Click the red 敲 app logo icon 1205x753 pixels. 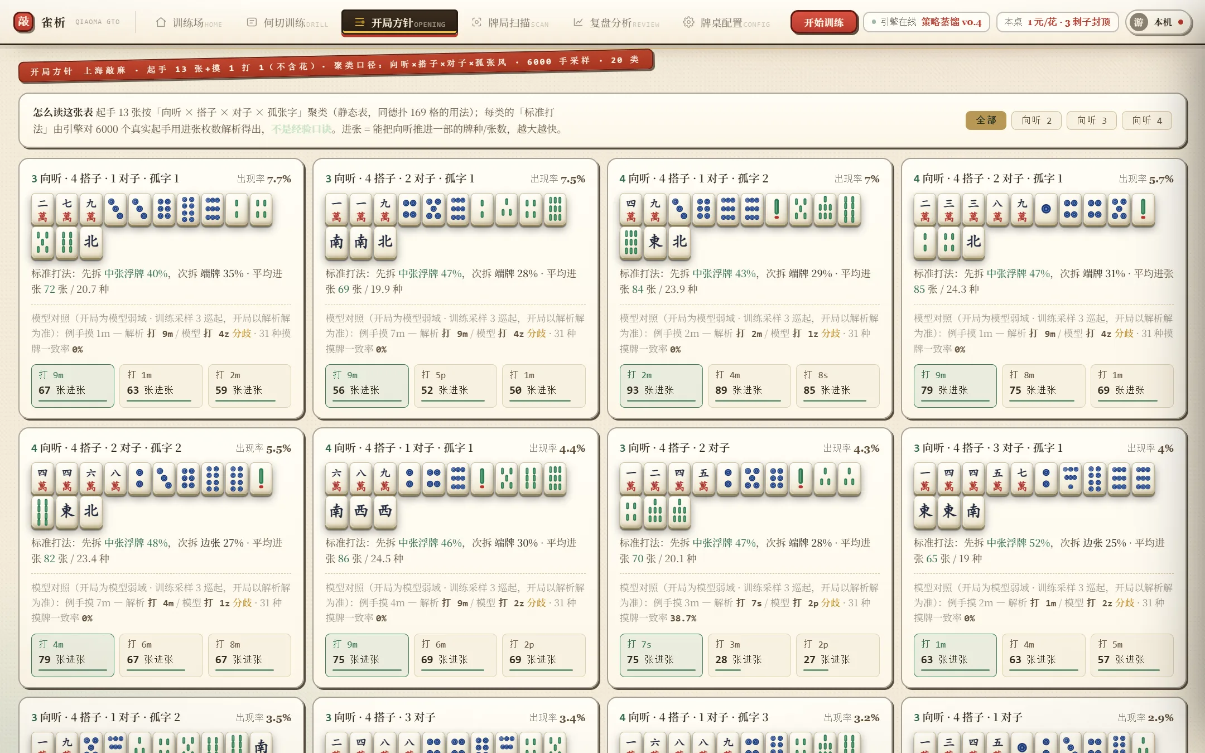click(x=23, y=22)
